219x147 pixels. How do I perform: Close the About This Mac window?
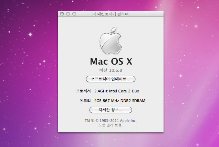(62, 14)
